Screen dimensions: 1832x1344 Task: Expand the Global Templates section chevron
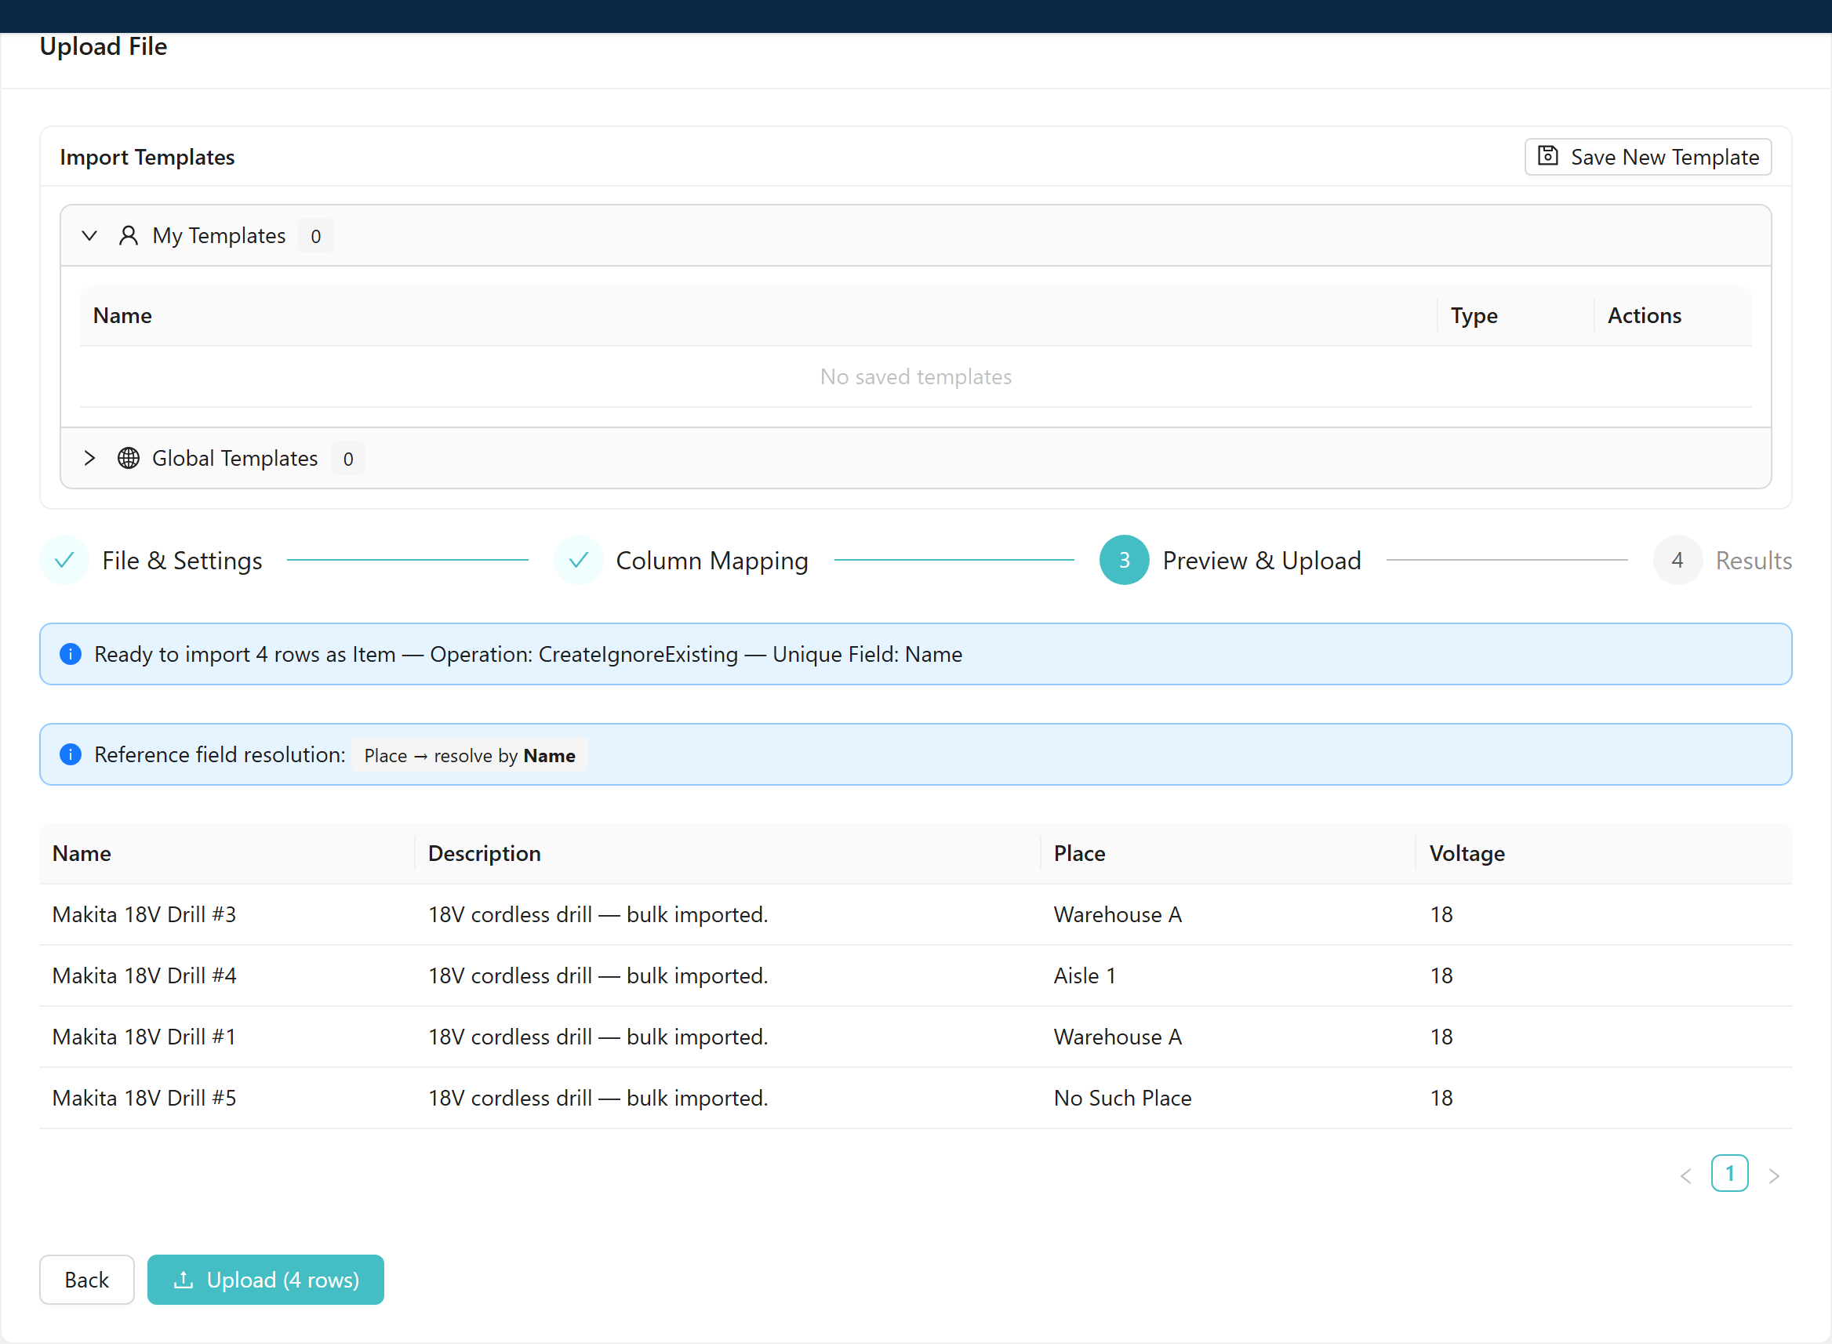click(89, 458)
